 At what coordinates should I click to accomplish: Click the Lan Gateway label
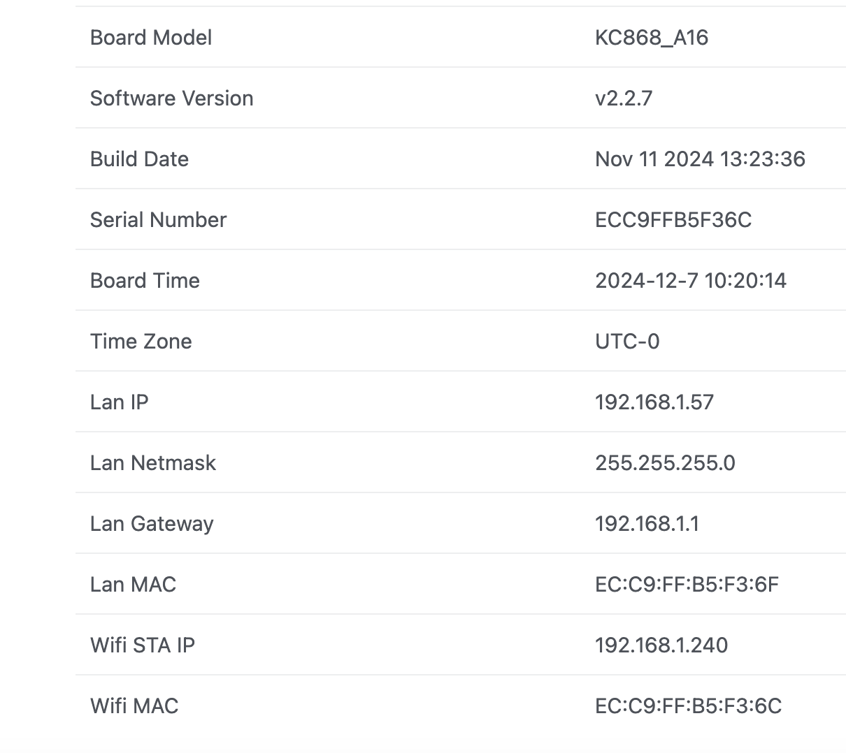(152, 524)
